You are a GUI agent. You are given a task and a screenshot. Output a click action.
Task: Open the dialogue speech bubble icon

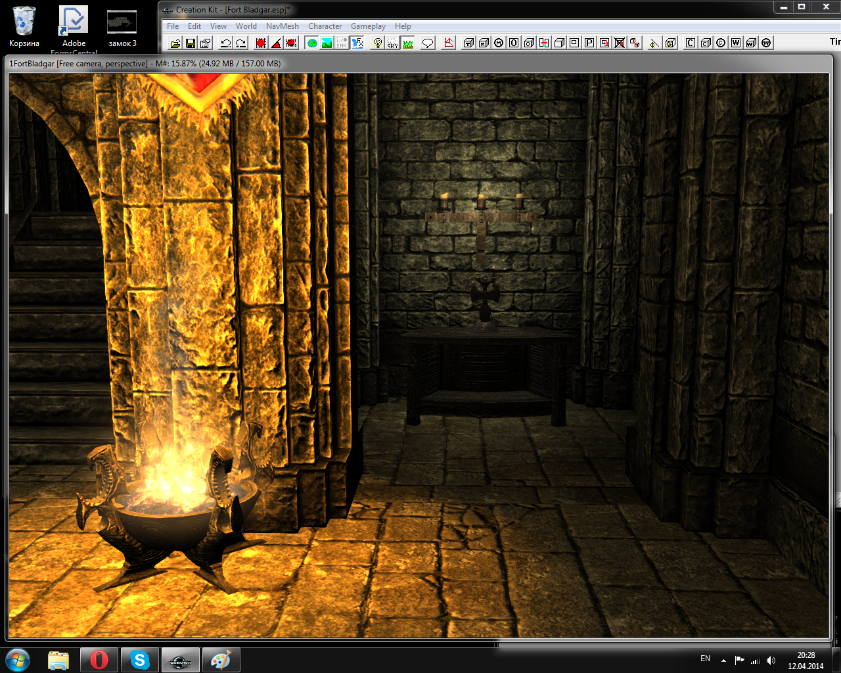tap(428, 43)
